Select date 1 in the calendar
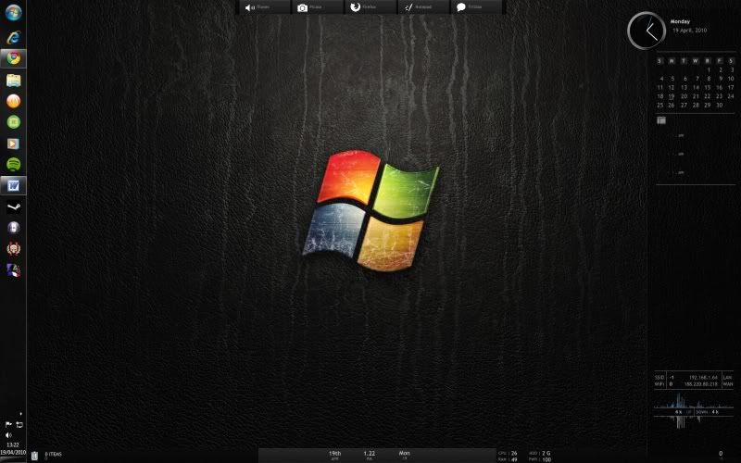The width and height of the screenshot is (741, 463). [x=709, y=70]
